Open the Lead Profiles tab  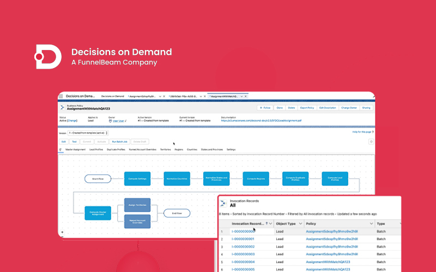(x=96, y=150)
